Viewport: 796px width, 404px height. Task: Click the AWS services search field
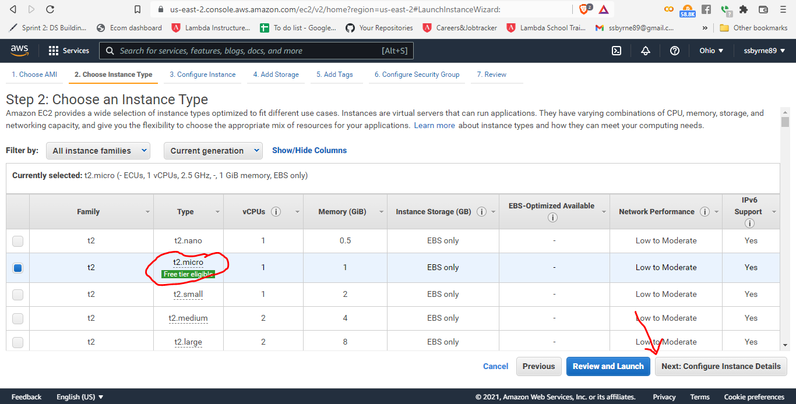coord(256,51)
